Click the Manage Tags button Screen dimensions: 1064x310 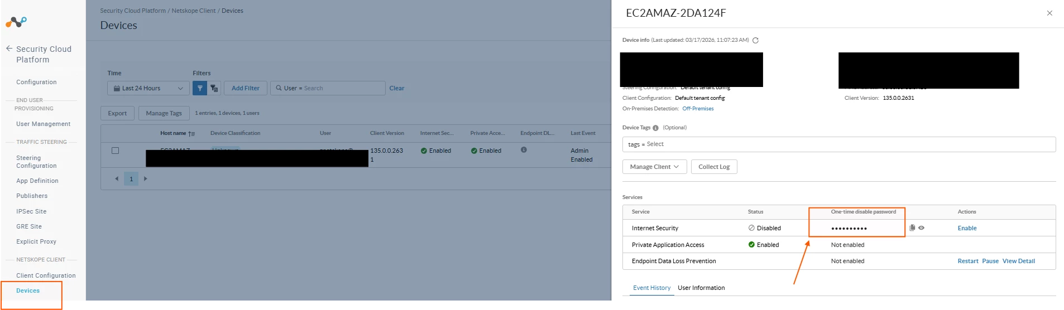[x=164, y=113]
